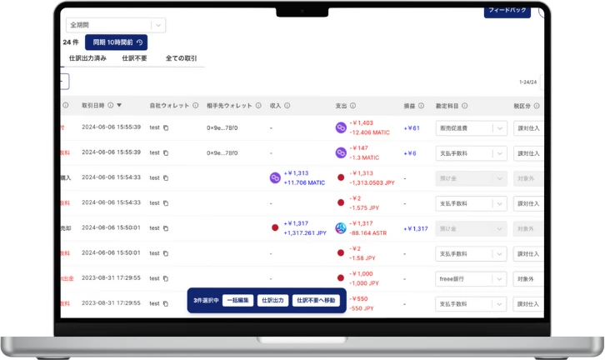
Task: Click 仕訳出力 export button
Action: tap(272, 300)
